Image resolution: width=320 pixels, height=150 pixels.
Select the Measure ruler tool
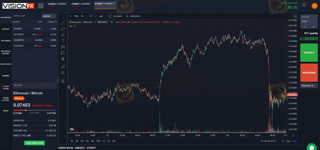coord(63,67)
